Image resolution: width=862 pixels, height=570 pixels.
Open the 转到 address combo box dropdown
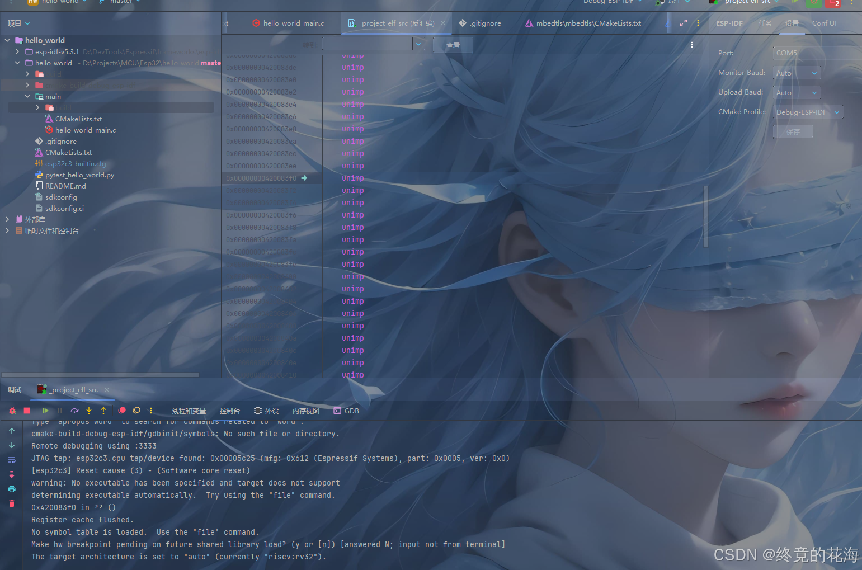tap(418, 44)
